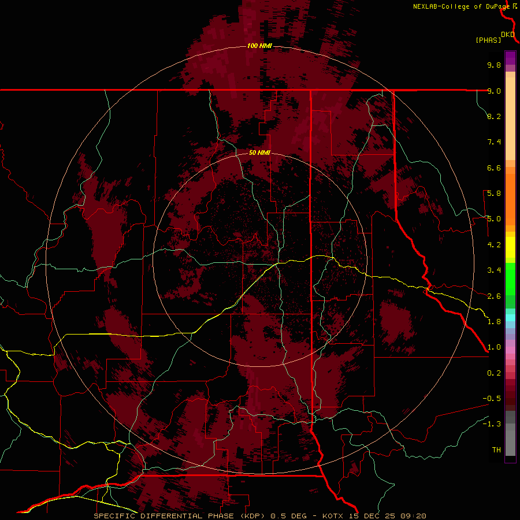The image size is (520, 520).
Task: Click the purple top segment of the color bar
Action: point(510,58)
